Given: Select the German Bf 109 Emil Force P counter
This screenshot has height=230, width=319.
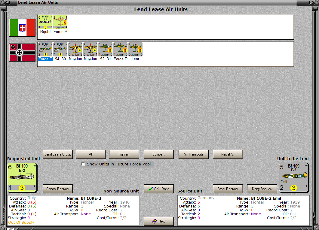Looking at the screenshot, I should (45, 50).
